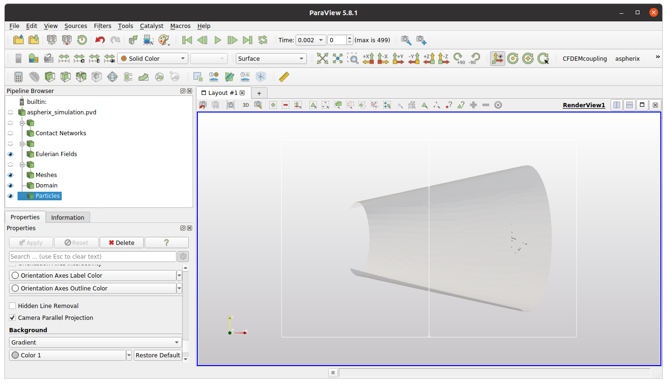The image size is (667, 383).
Task: Toggle visibility eye of Eulerian Fields
Action: pos(10,154)
